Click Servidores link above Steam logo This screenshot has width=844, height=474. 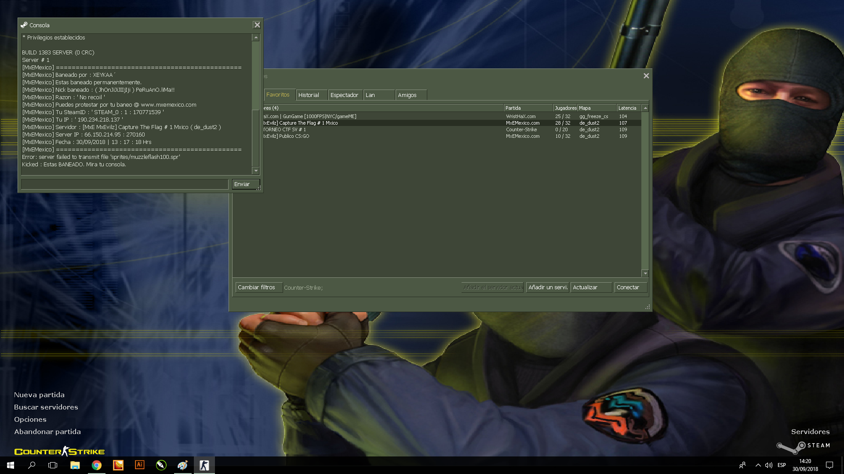pyautogui.click(x=810, y=432)
